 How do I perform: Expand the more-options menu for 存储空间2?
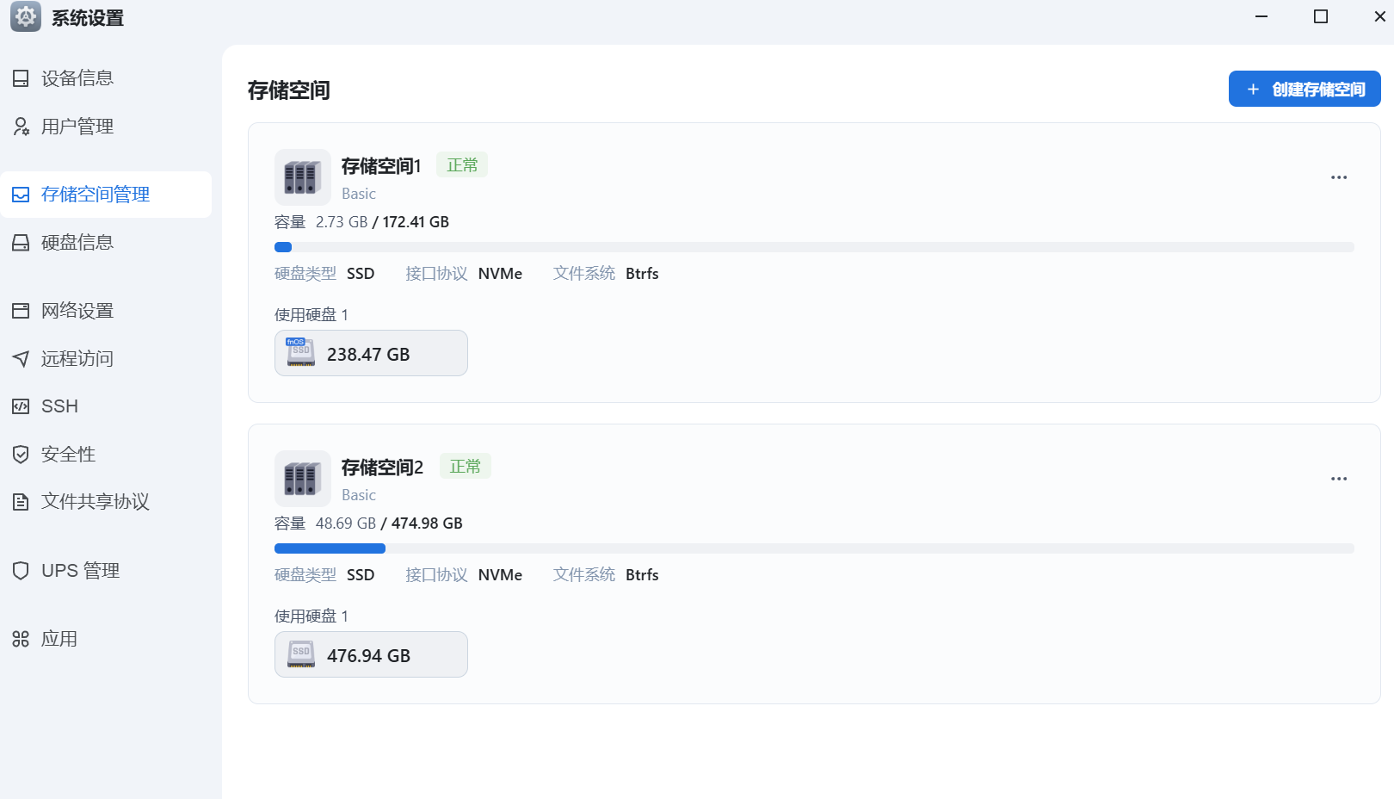click(x=1339, y=479)
